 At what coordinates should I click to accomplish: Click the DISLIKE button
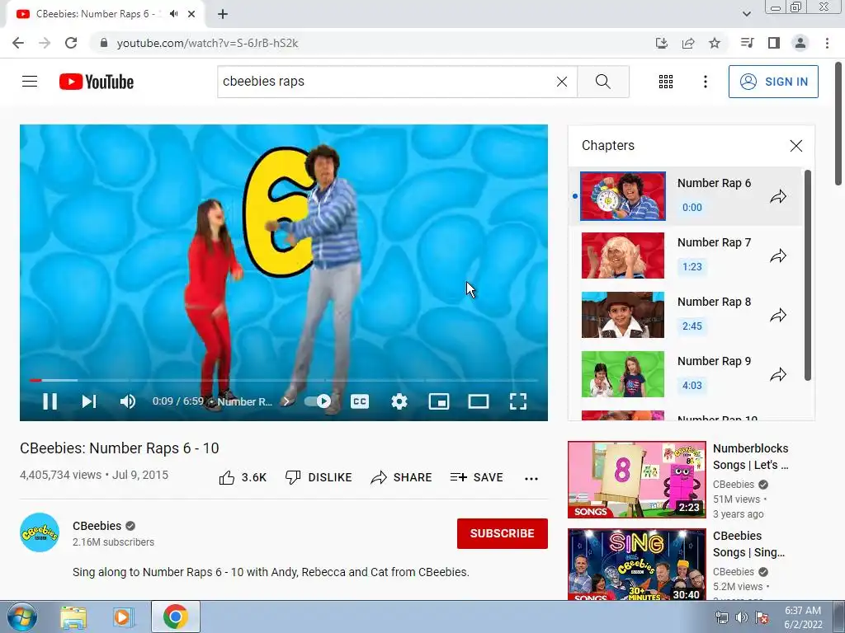pyautogui.click(x=319, y=477)
